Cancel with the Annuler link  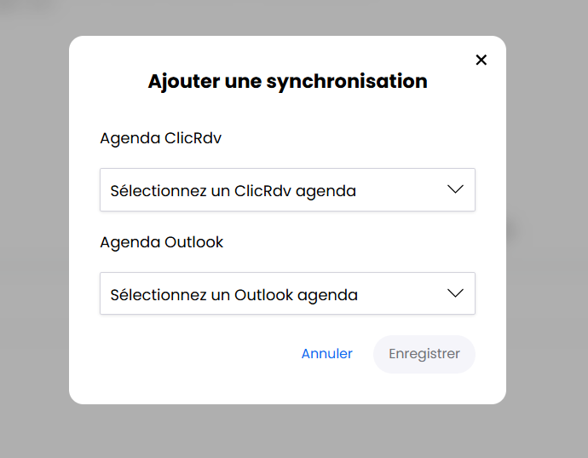tap(327, 354)
